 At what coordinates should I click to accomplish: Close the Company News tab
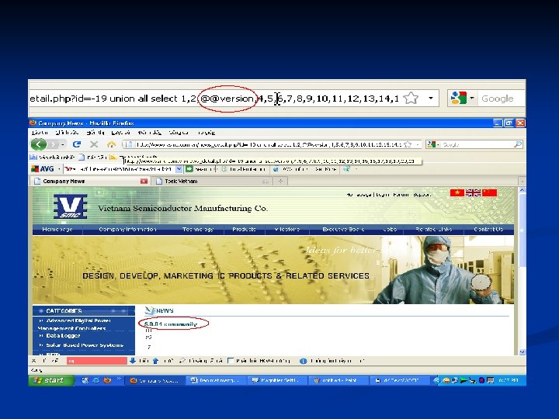point(144,181)
